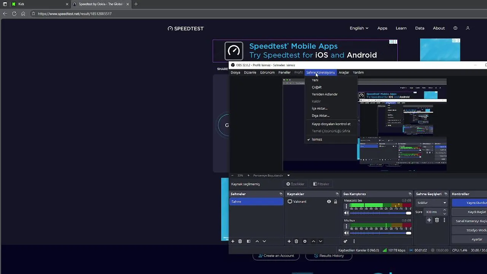487x274 pixels.
Task: Delete selected scene with Sahneler trash icon
Action: pyautogui.click(x=240, y=241)
